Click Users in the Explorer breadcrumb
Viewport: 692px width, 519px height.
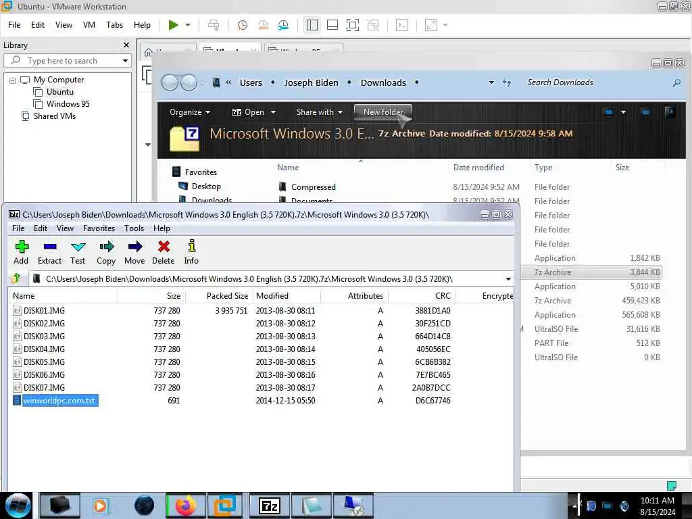[x=251, y=82]
